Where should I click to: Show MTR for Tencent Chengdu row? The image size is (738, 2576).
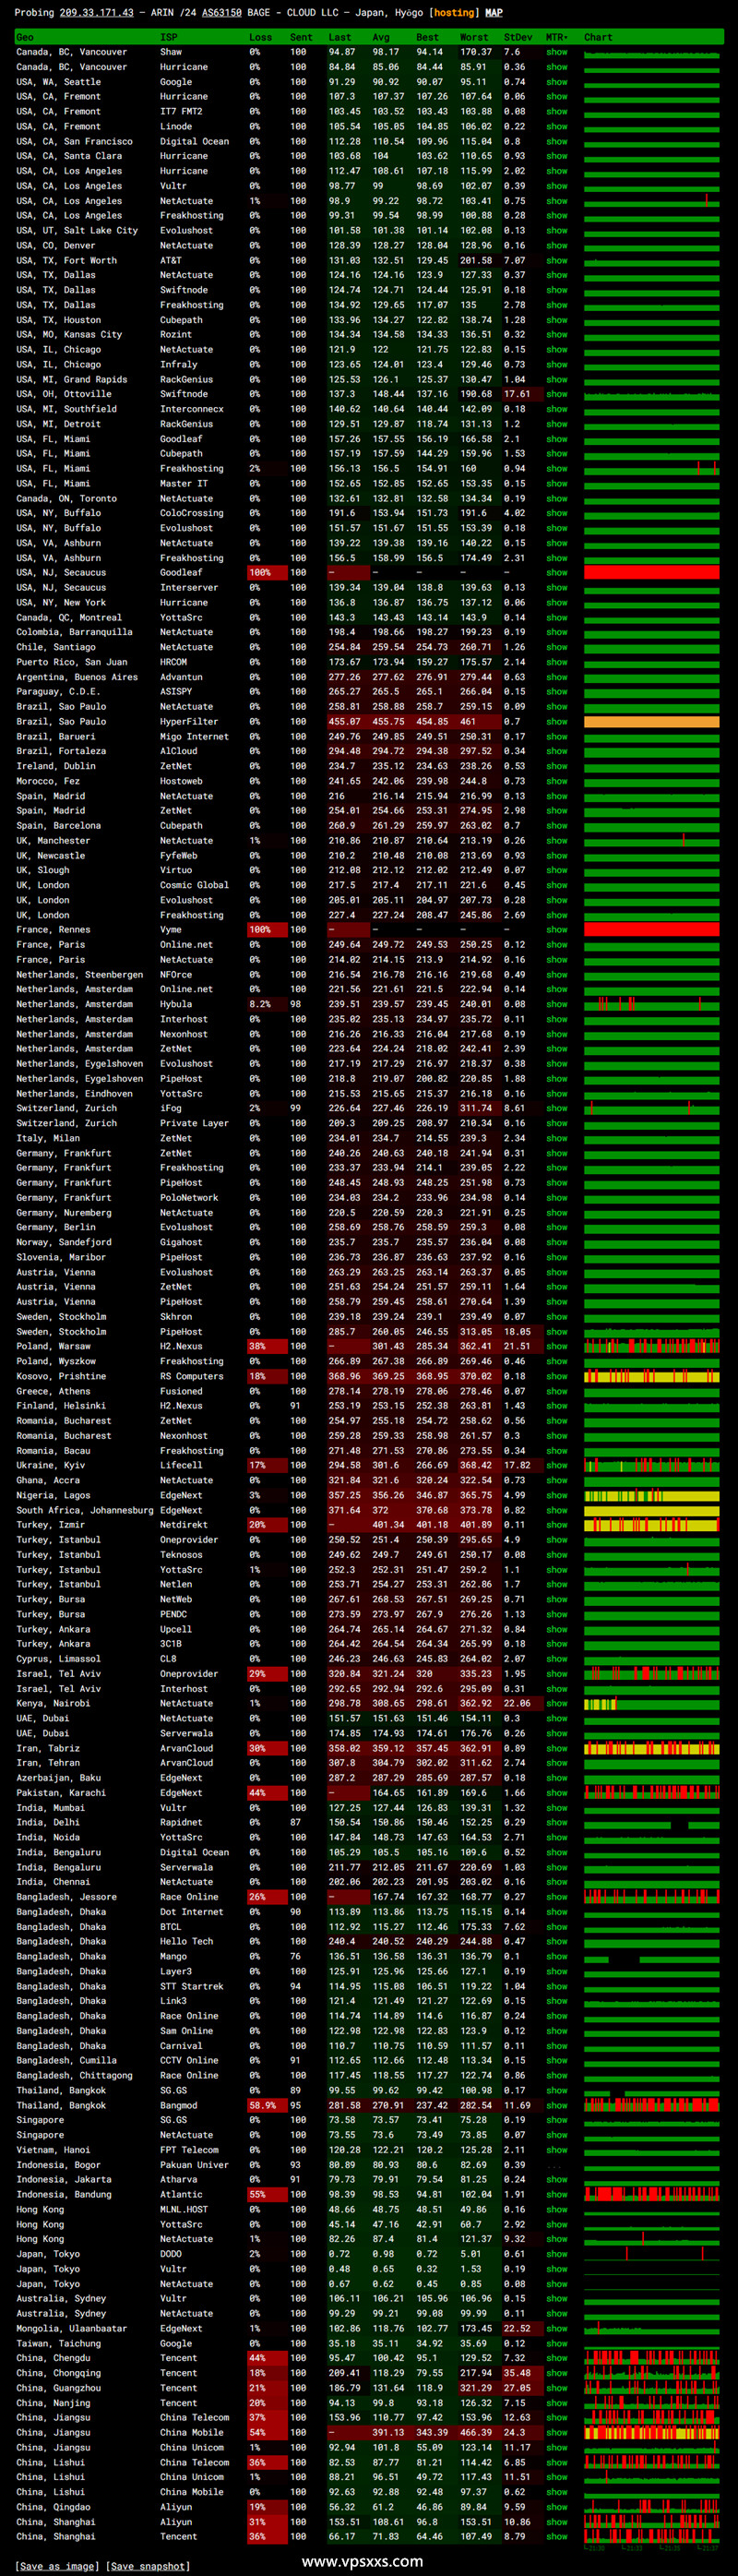point(556,2358)
